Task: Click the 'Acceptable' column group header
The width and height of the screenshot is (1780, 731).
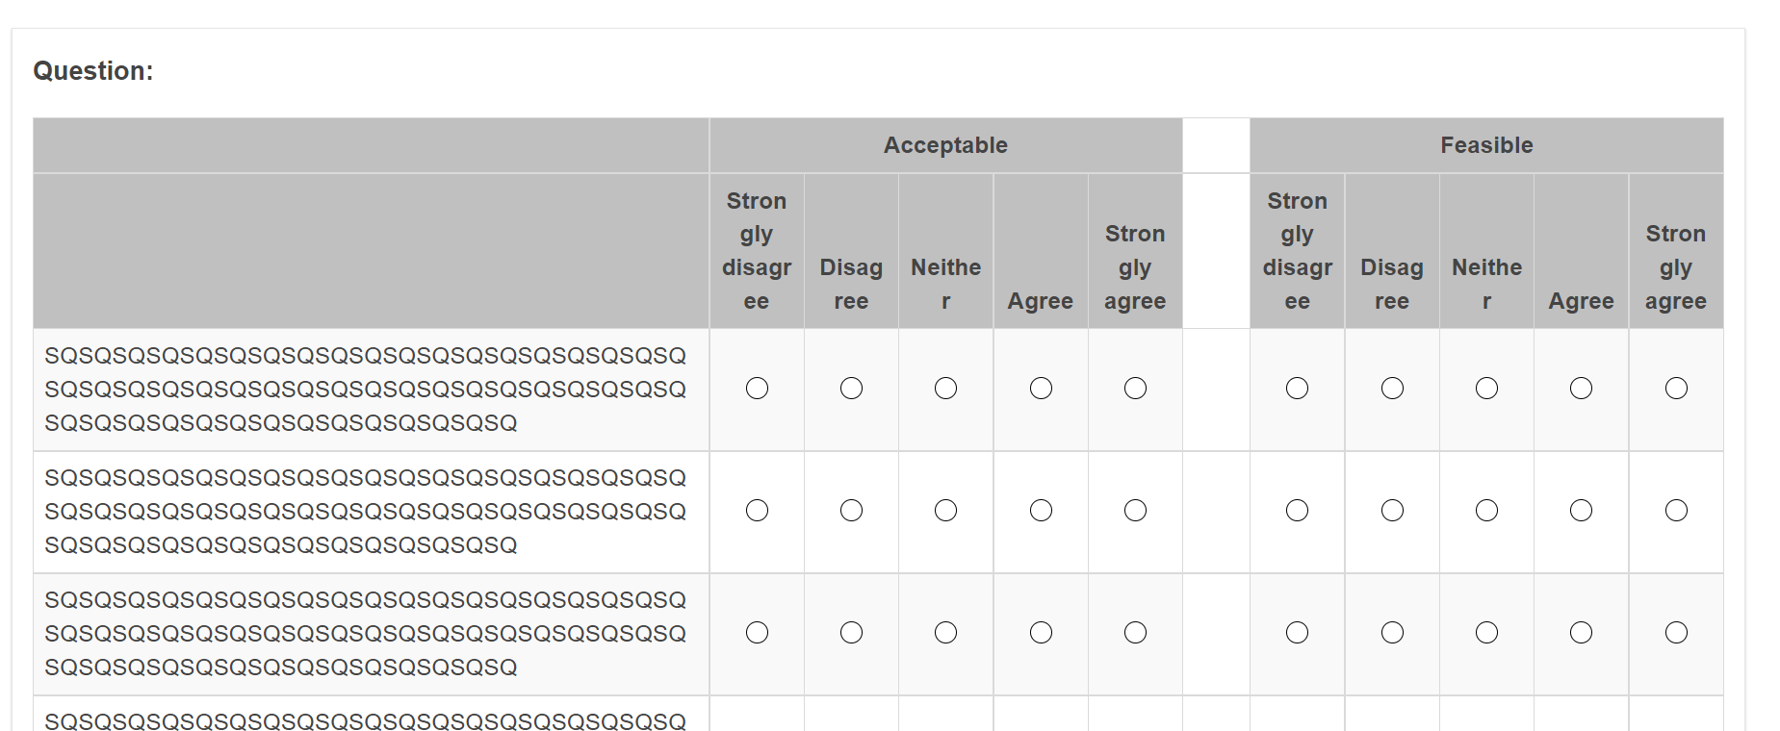Action: point(945,145)
